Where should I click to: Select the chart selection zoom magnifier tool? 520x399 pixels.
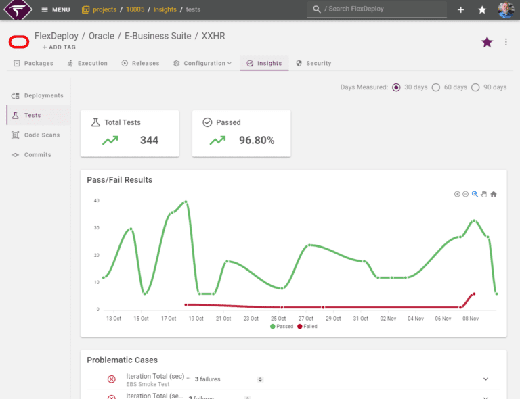click(x=475, y=194)
